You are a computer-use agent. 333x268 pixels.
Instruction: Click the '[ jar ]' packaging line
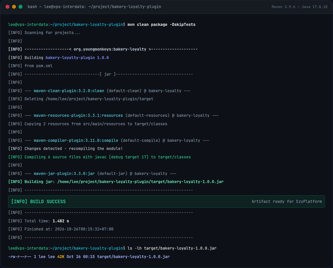[x=101, y=74]
